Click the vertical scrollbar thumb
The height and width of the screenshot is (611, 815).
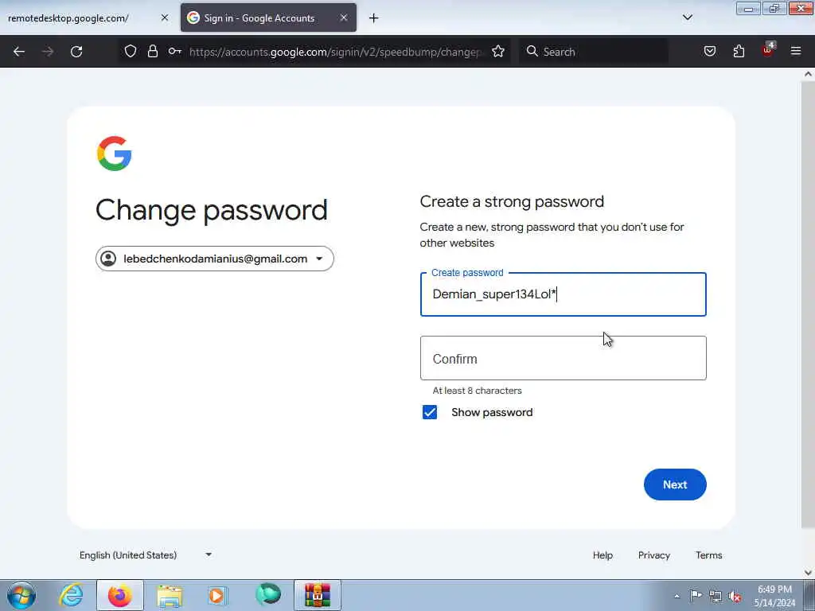point(808,304)
